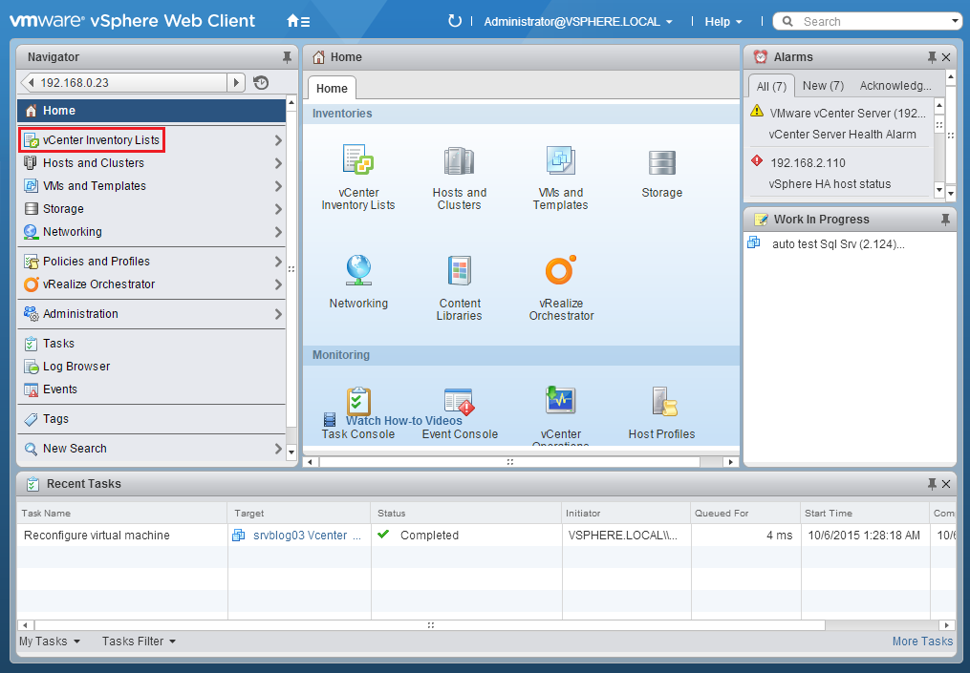Expand the New Search chevron
Viewport: 970px width, 673px height.
pyautogui.click(x=278, y=449)
